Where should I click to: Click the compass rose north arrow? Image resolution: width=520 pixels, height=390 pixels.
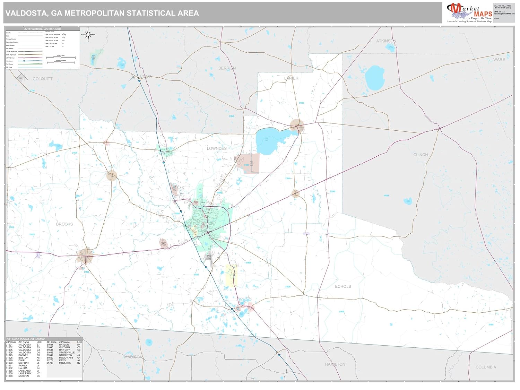point(88,34)
